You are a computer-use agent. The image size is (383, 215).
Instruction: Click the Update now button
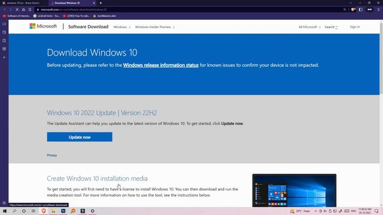pyautogui.click(x=80, y=137)
